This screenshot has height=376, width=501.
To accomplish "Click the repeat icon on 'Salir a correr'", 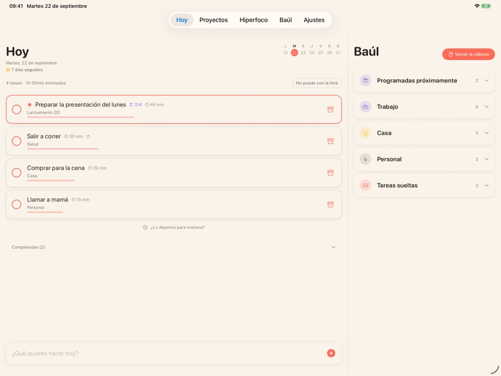I will point(89,136).
